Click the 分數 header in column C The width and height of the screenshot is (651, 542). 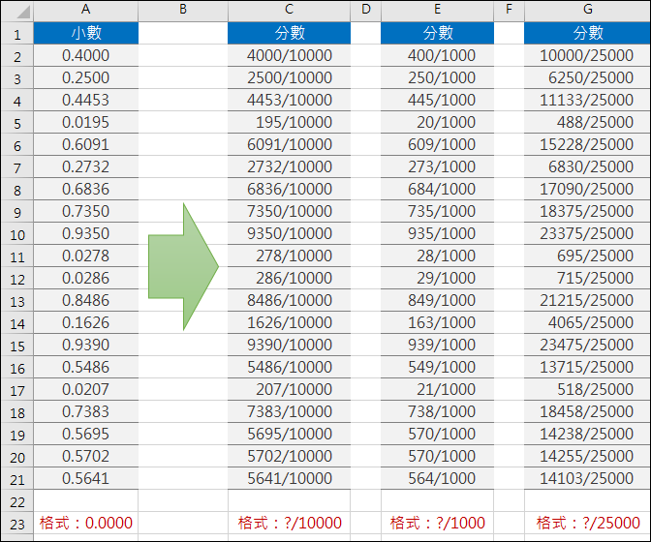click(289, 33)
